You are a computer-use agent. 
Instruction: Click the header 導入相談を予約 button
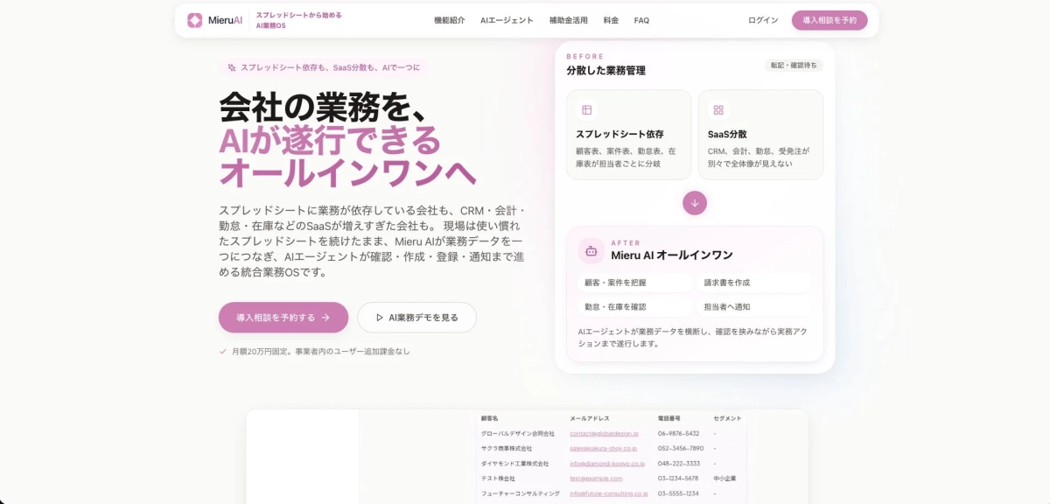click(829, 20)
